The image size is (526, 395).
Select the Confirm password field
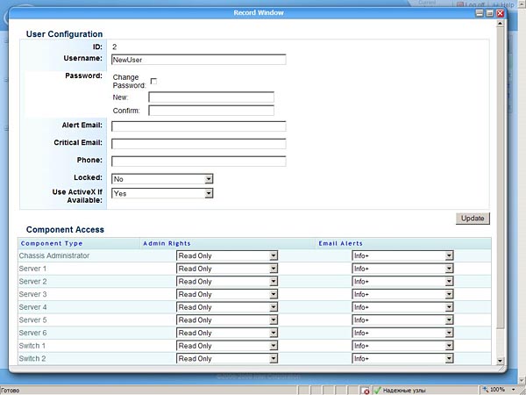(210, 111)
